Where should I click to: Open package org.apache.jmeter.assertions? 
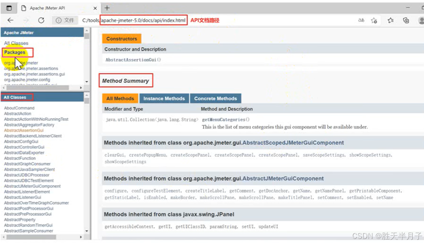(x=31, y=69)
